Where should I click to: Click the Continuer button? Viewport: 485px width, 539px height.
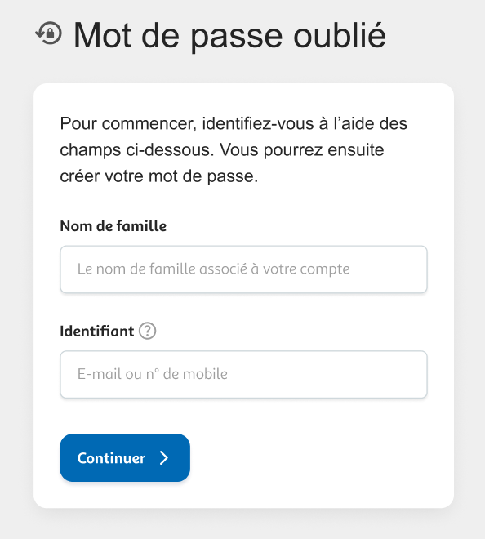tap(125, 457)
